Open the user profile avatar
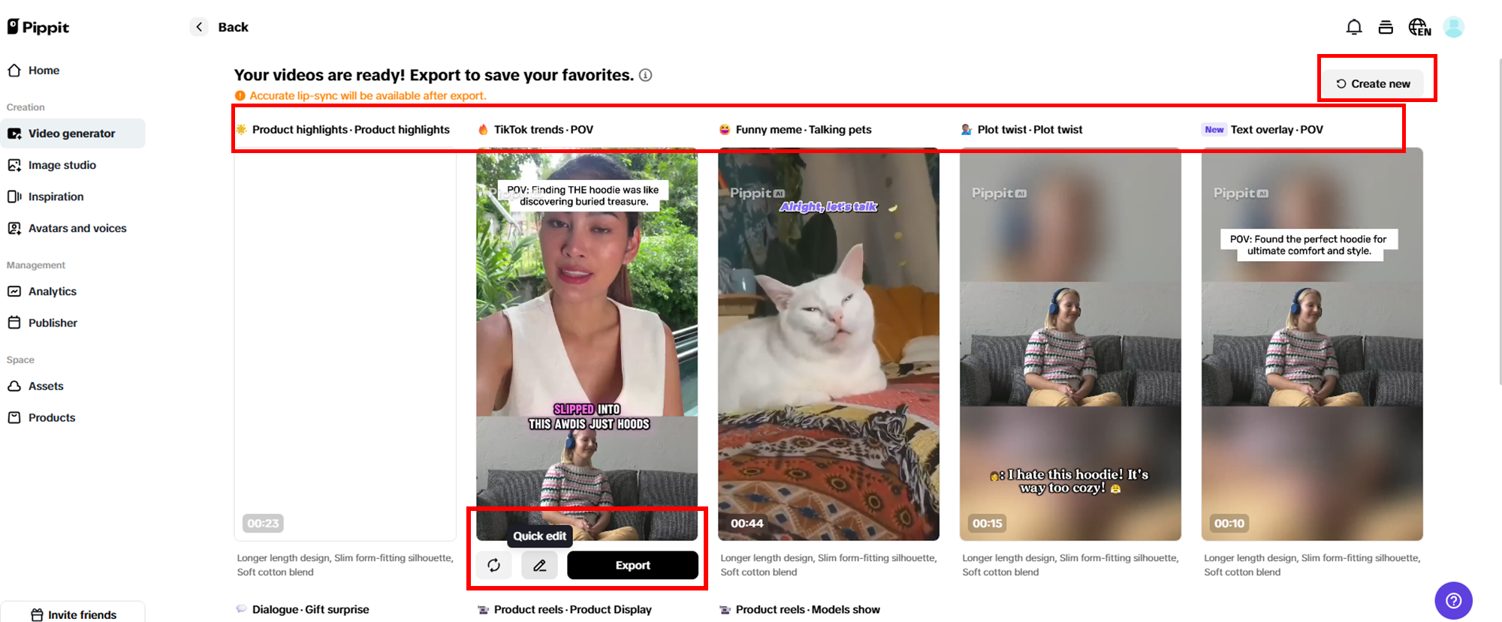This screenshot has height=622, width=1502. pos(1453,27)
